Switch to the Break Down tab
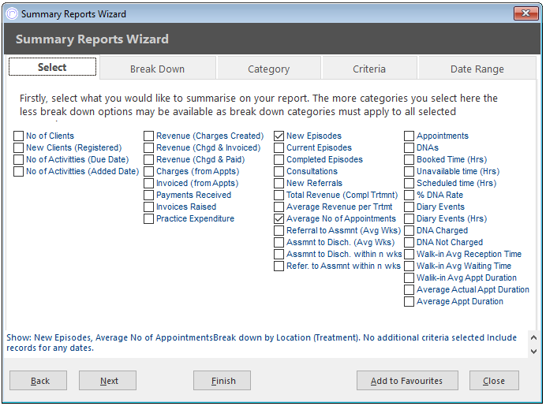 pos(157,69)
